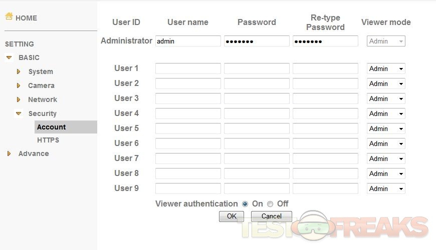Collapse the Security submenu arrow

tap(19, 114)
